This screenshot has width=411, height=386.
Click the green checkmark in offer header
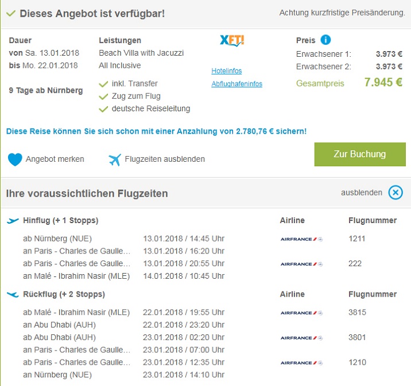[x=10, y=13]
